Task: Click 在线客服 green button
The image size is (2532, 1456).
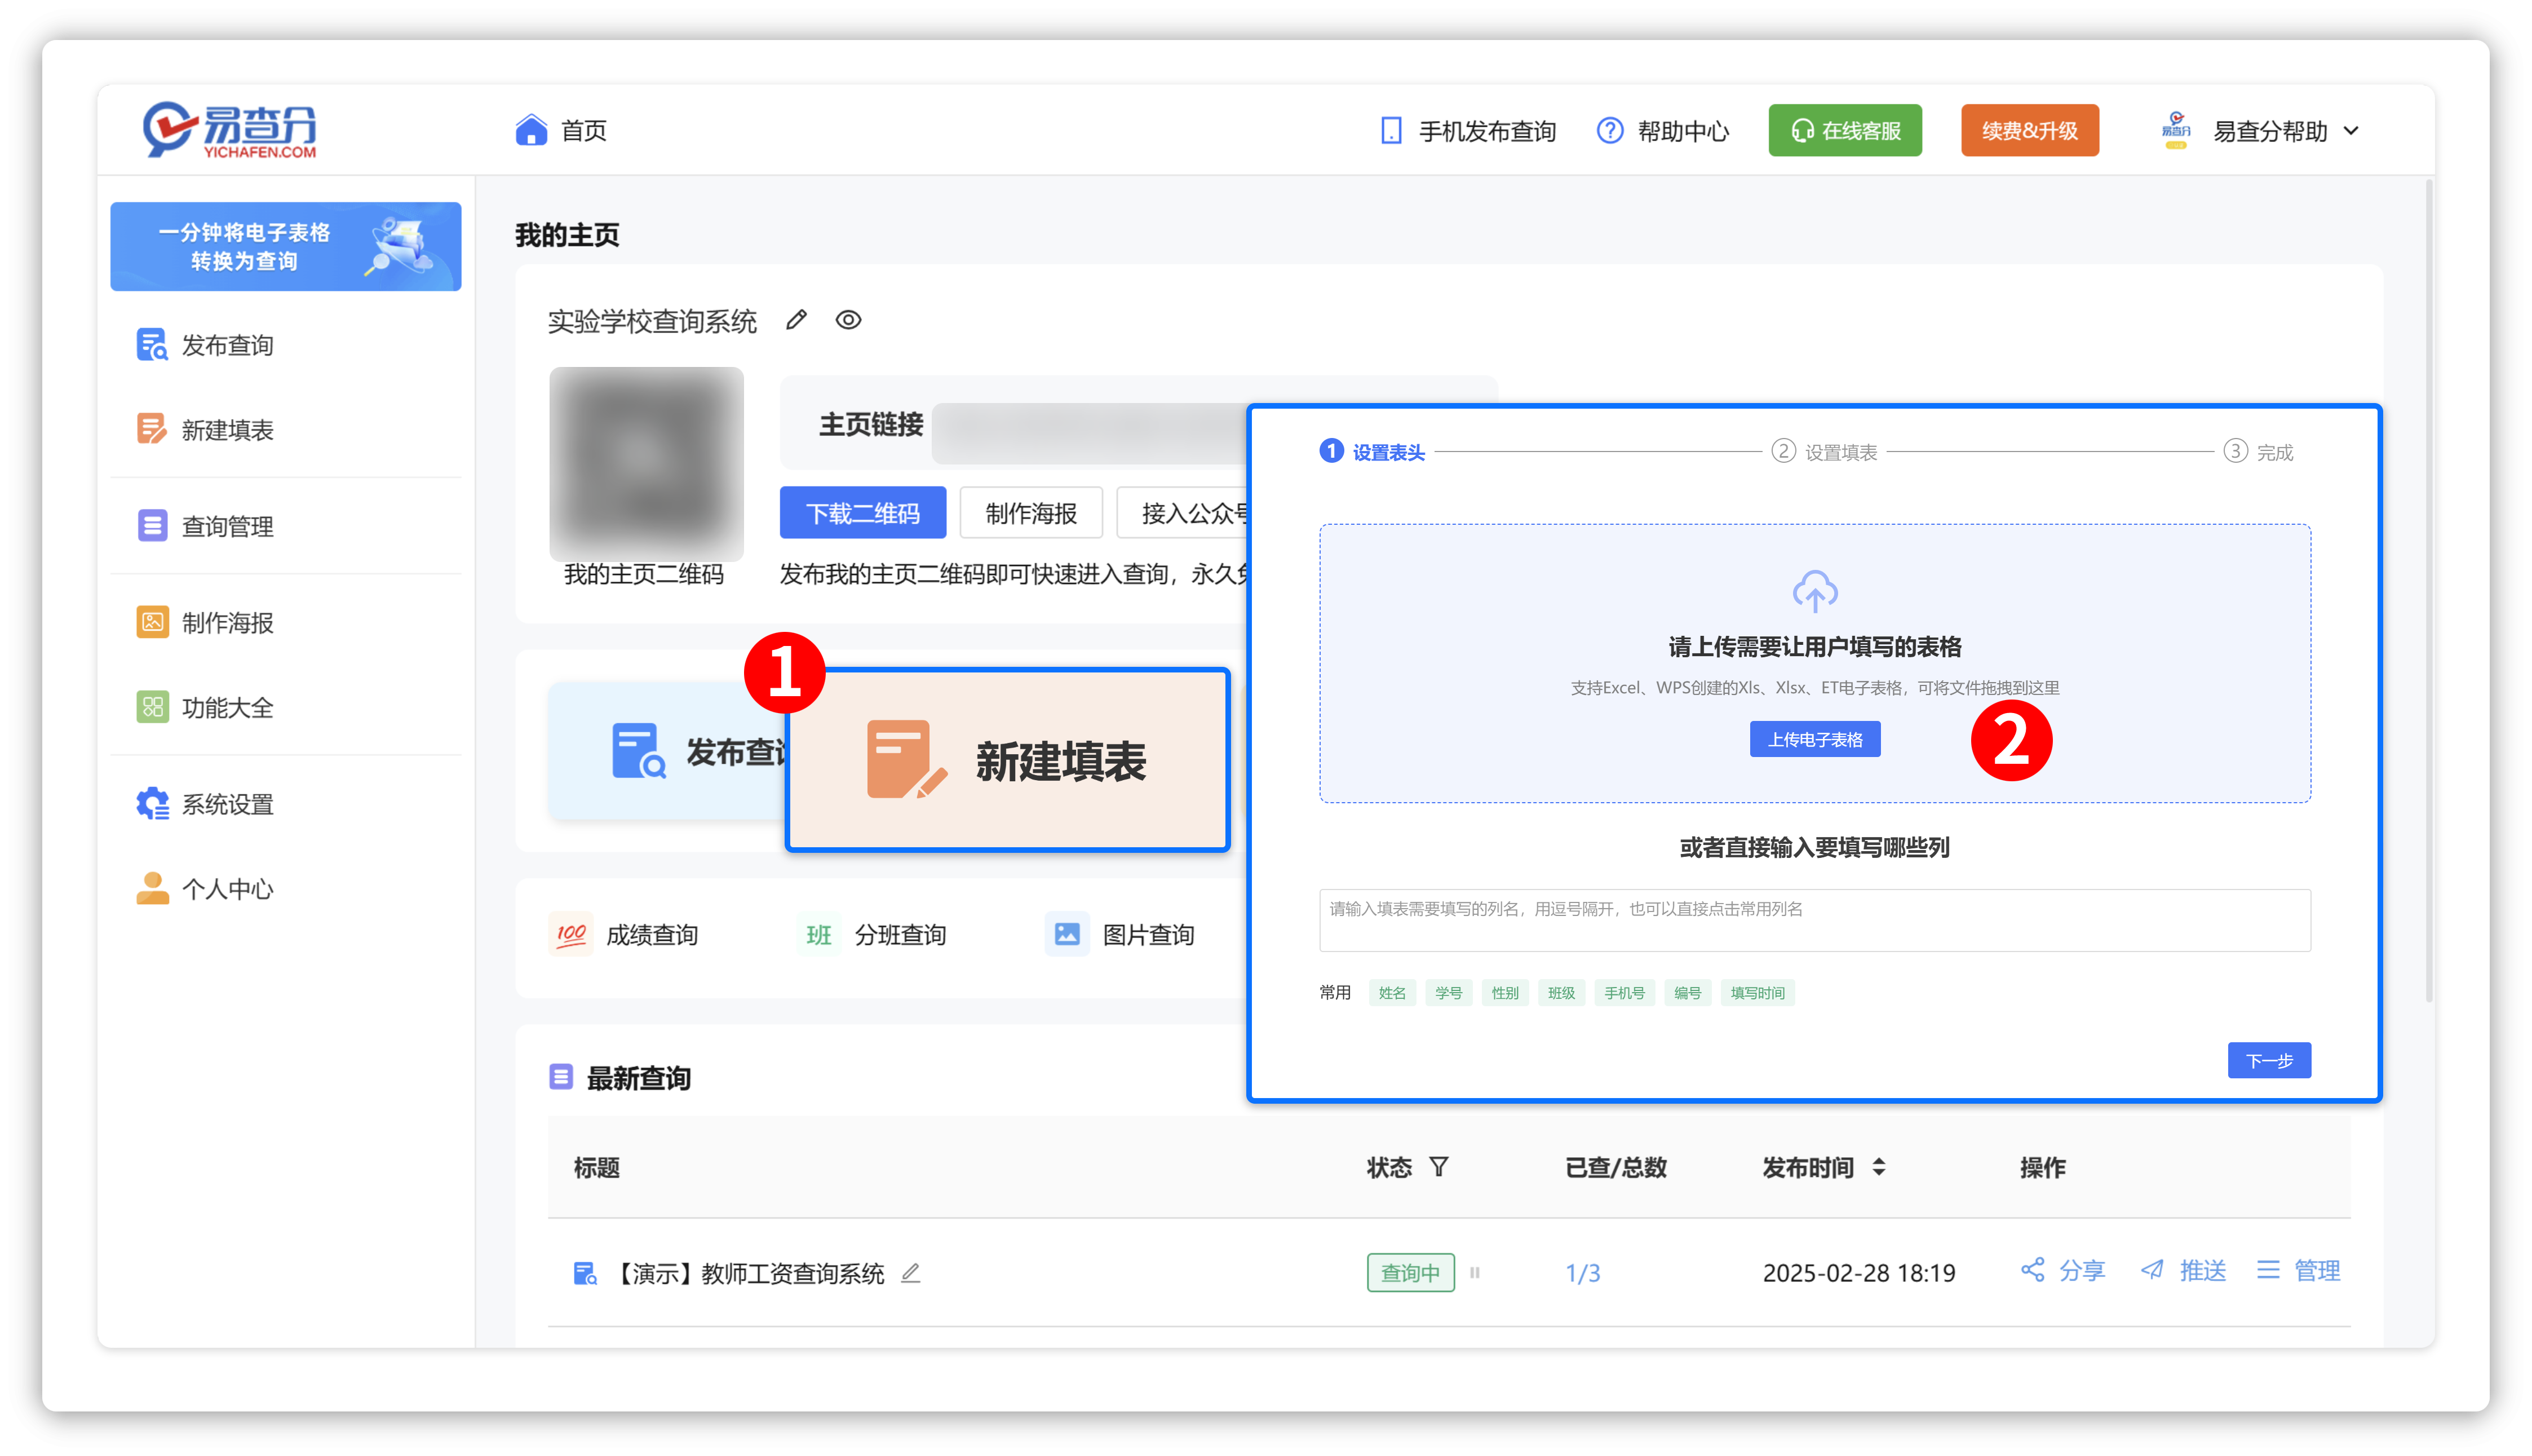Action: [x=1844, y=130]
